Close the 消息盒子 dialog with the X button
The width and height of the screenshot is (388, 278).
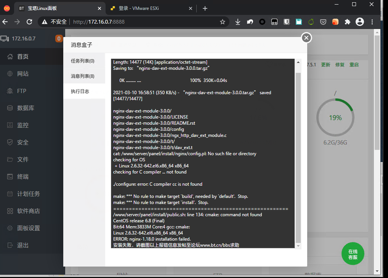coord(306,38)
